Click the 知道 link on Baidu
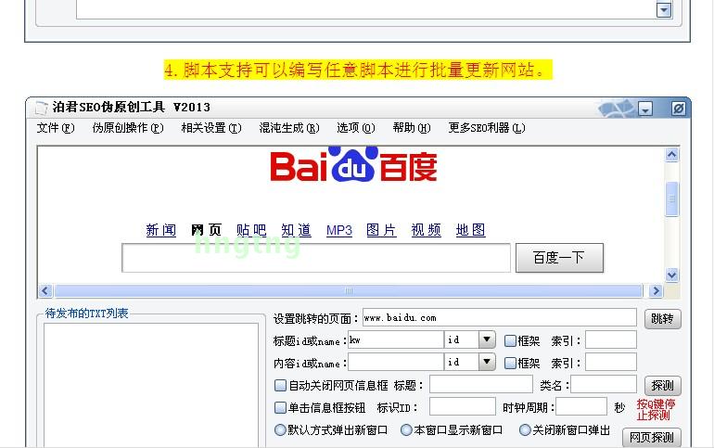This screenshot has width=714, height=448. pyautogui.click(x=296, y=230)
